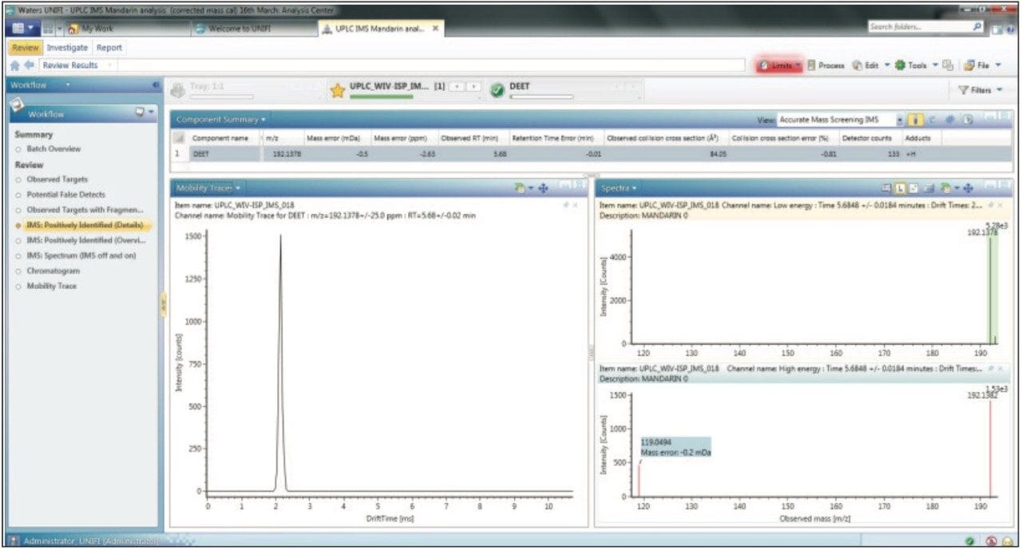The image size is (1022, 550).
Task: Click the m/z column header
Action: (282, 138)
